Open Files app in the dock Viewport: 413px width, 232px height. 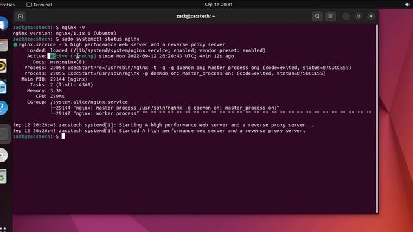click(3, 45)
